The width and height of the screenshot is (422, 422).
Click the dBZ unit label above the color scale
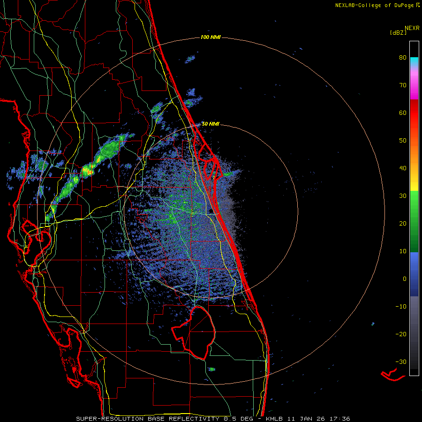[x=398, y=32]
